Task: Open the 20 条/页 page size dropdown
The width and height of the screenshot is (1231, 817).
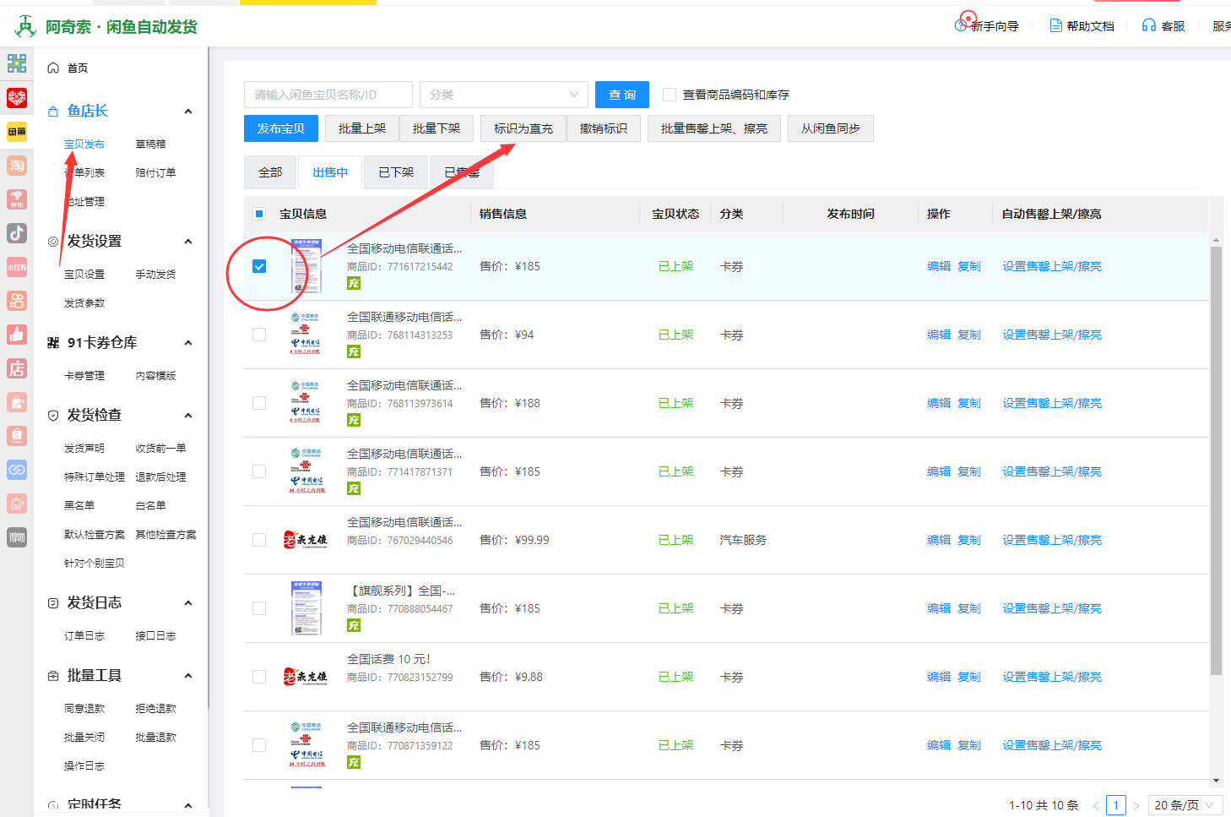Action: coord(1184,805)
